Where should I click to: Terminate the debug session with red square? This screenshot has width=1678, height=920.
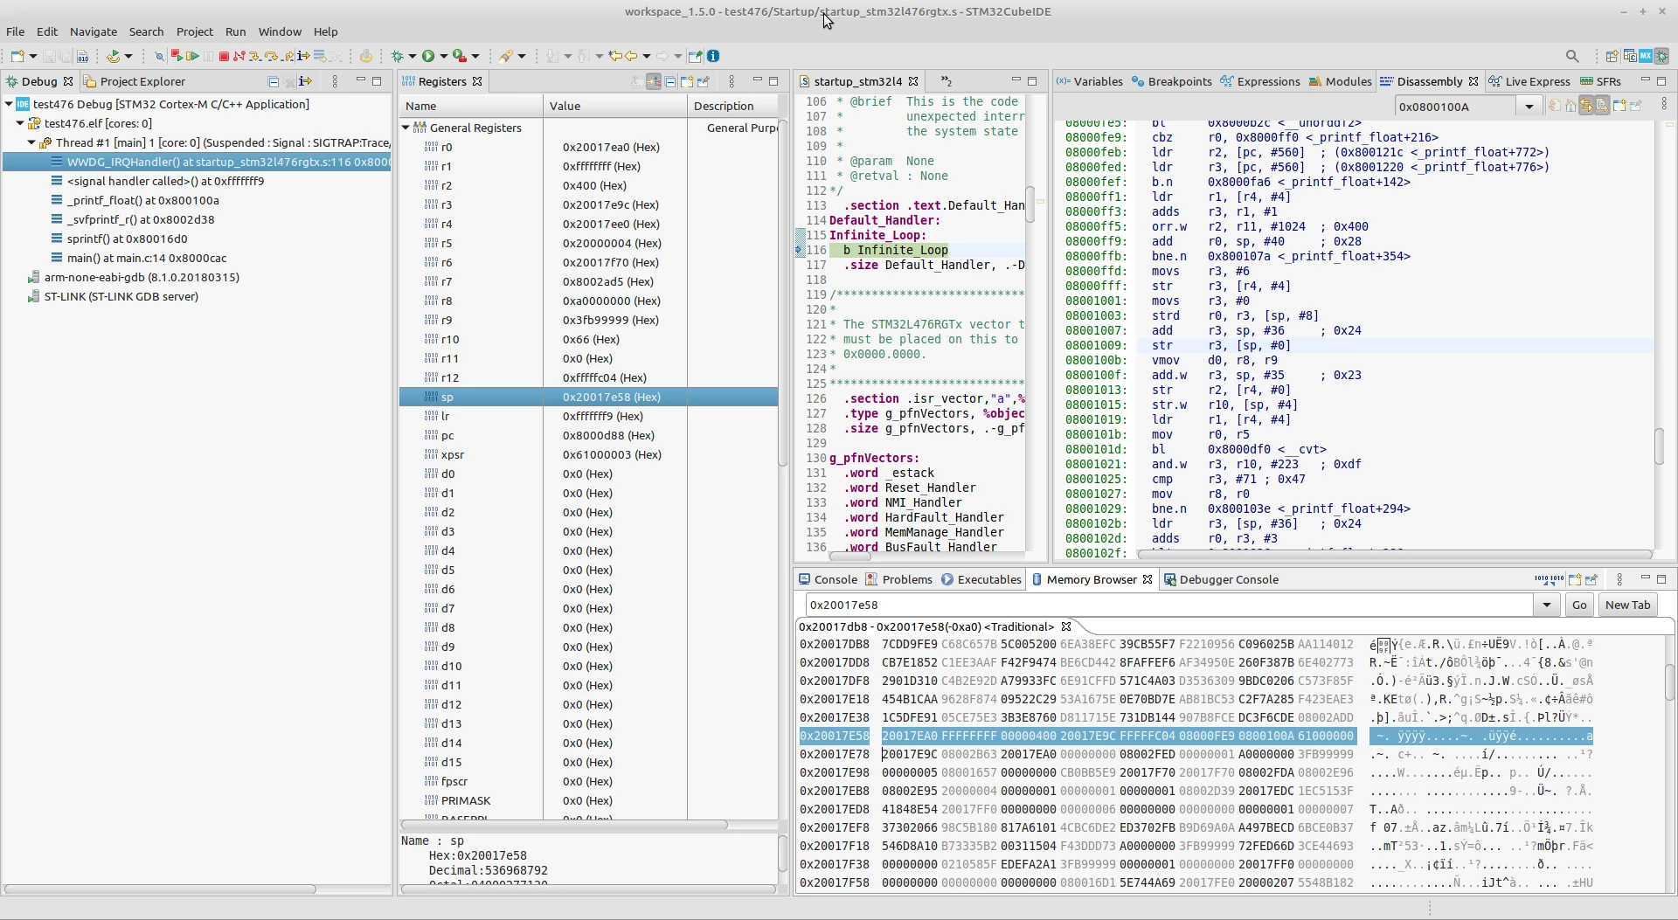pyautogui.click(x=224, y=56)
